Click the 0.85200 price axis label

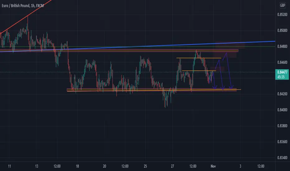(283, 15)
